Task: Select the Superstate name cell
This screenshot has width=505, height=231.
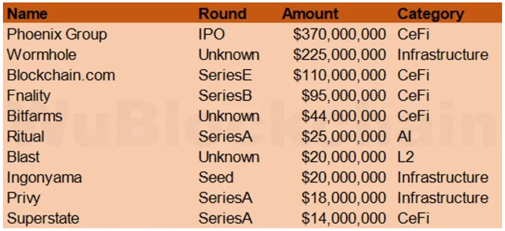Action: 43,218
